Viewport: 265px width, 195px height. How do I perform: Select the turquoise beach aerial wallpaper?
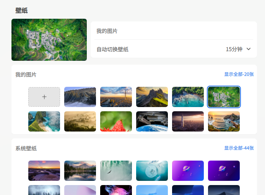pos(188,97)
